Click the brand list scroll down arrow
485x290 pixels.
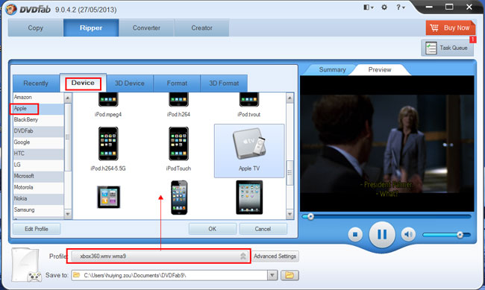(x=68, y=214)
